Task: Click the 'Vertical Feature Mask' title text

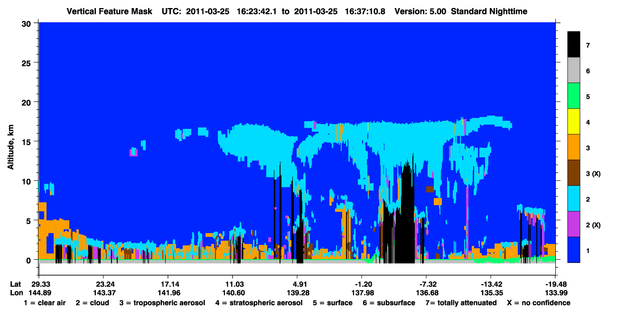Action: tap(110, 11)
